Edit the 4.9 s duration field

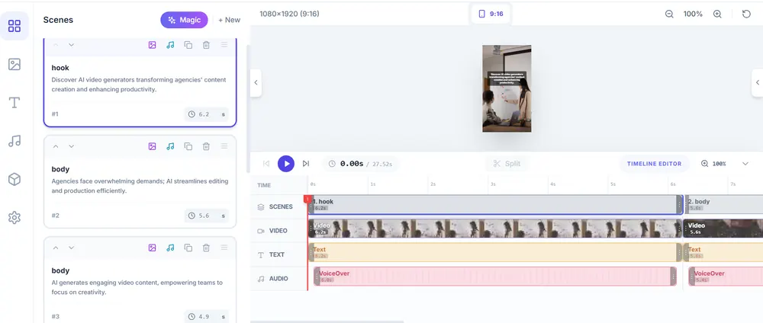(207, 317)
